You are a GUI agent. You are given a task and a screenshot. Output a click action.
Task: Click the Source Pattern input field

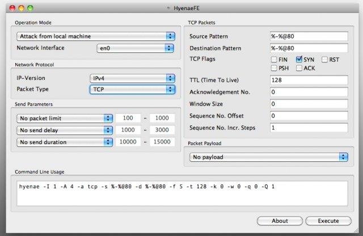pyautogui.click(x=309, y=36)
